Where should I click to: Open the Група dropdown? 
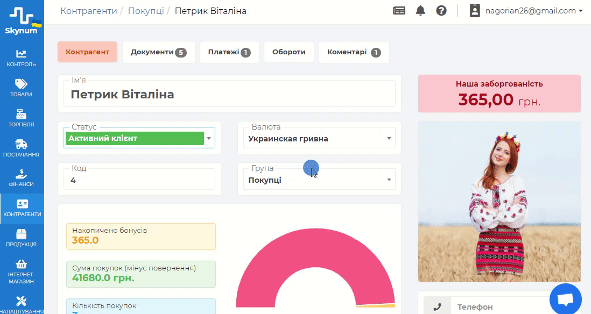pyautogui.click(x=319, y=180)
